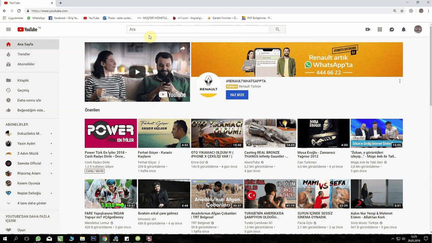
Task: Open Kerem Oyunda subscription channel
Action: click(29, 183)
